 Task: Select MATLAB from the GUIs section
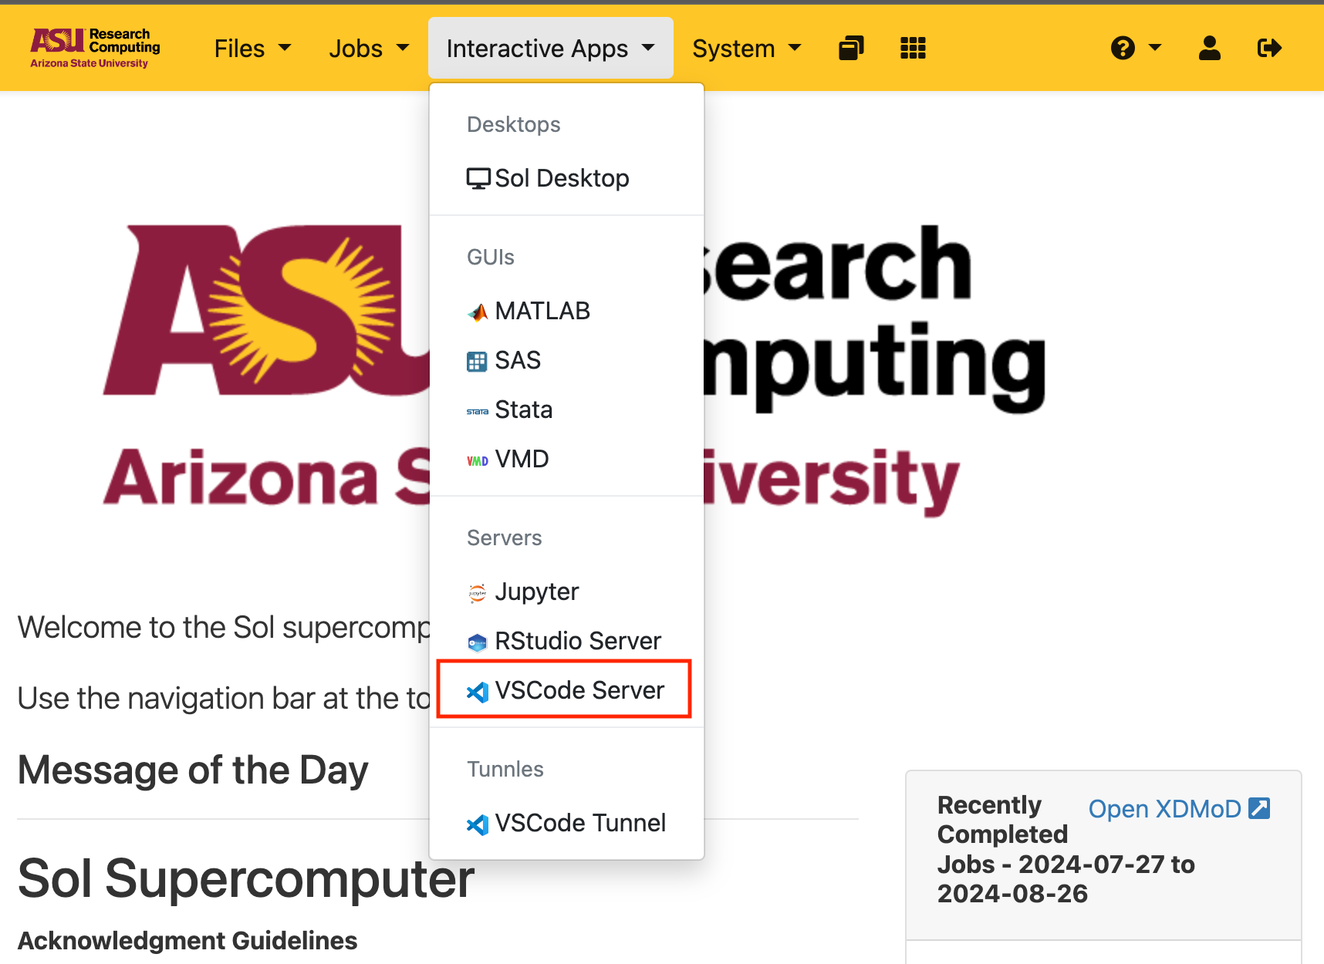542,311
